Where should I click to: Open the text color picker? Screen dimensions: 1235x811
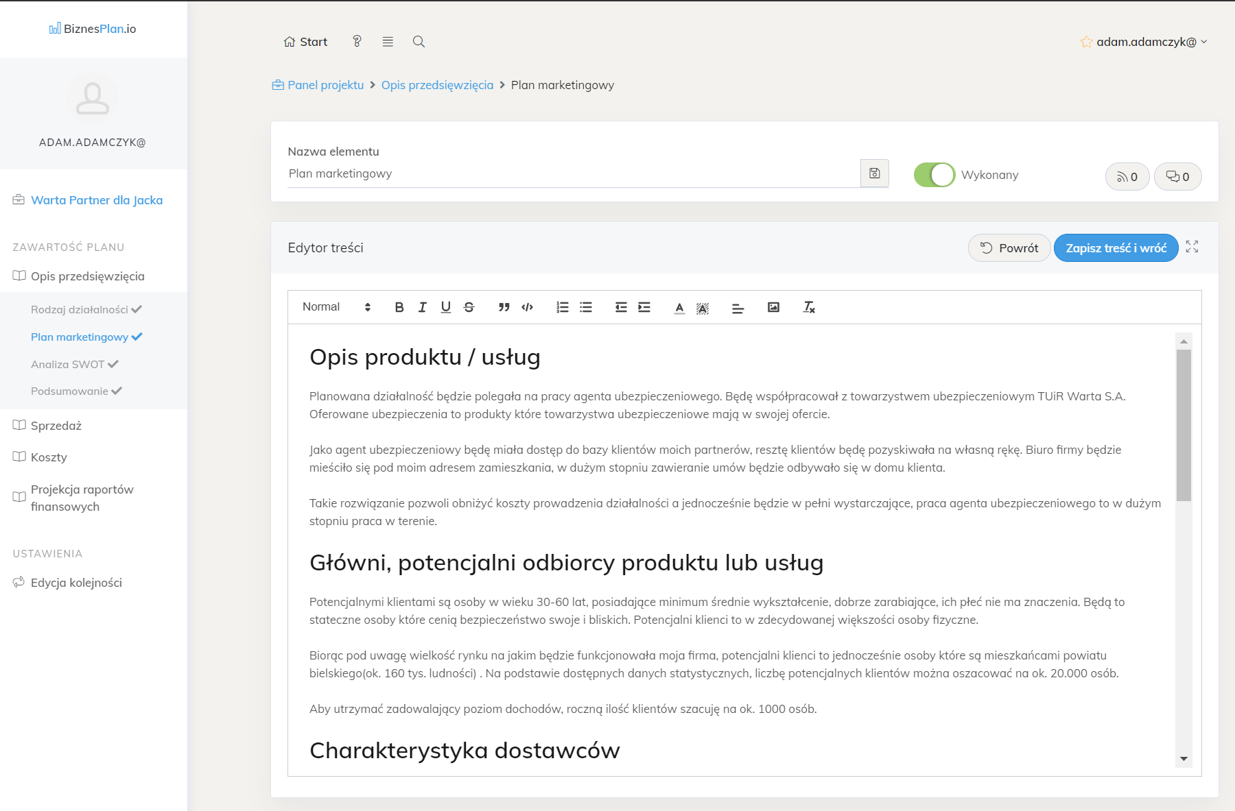[x=679, y=308]
